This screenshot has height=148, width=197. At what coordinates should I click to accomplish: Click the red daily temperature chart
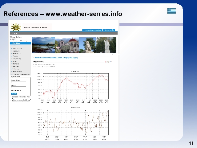(x=76, y=86)
